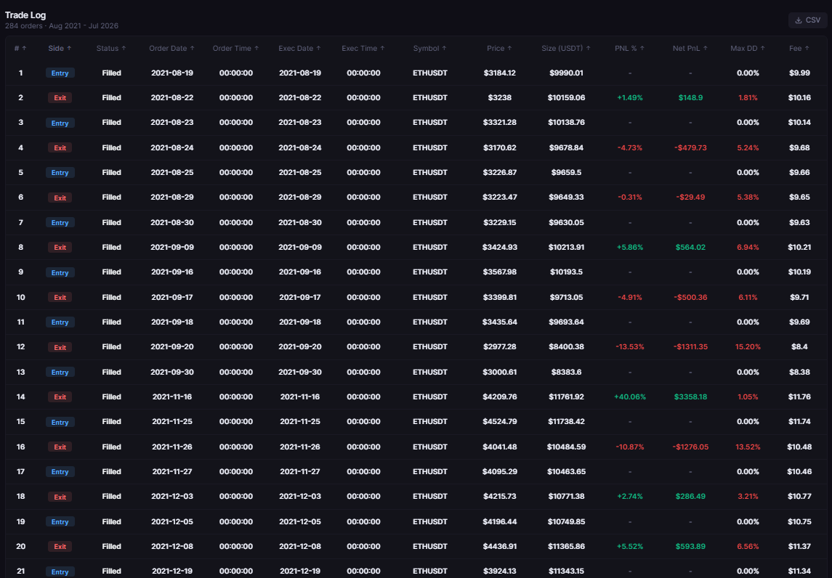Download the trade log as CSV
The width and height of the screenshot is (832, 578).
(807, 20)
